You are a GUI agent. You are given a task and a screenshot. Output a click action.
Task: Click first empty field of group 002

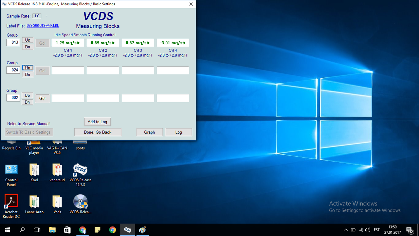coord(68,98)
